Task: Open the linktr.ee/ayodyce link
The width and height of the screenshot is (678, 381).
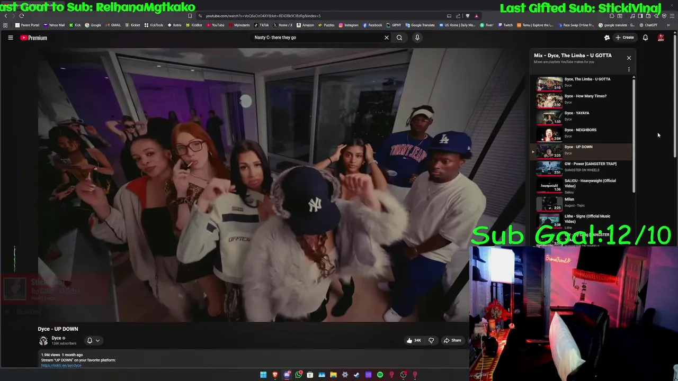Action: (x=61, y=365)
